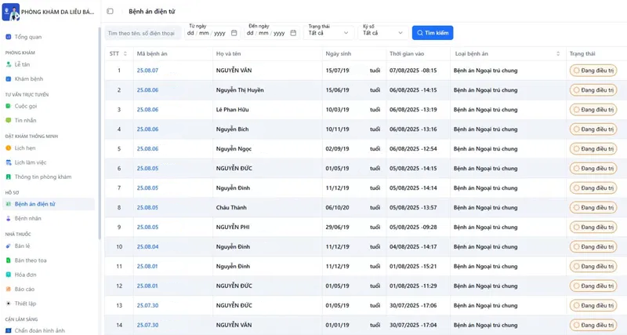Click the Lịch hẹn appointment icon
The image size is (627, 335).
tap(9, 148)
